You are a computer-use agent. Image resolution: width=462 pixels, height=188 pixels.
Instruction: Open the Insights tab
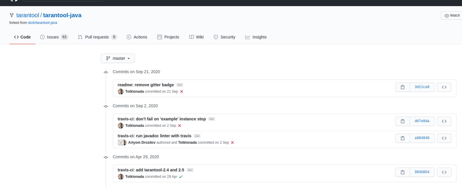pyautogui.click(x=256, y=37)
